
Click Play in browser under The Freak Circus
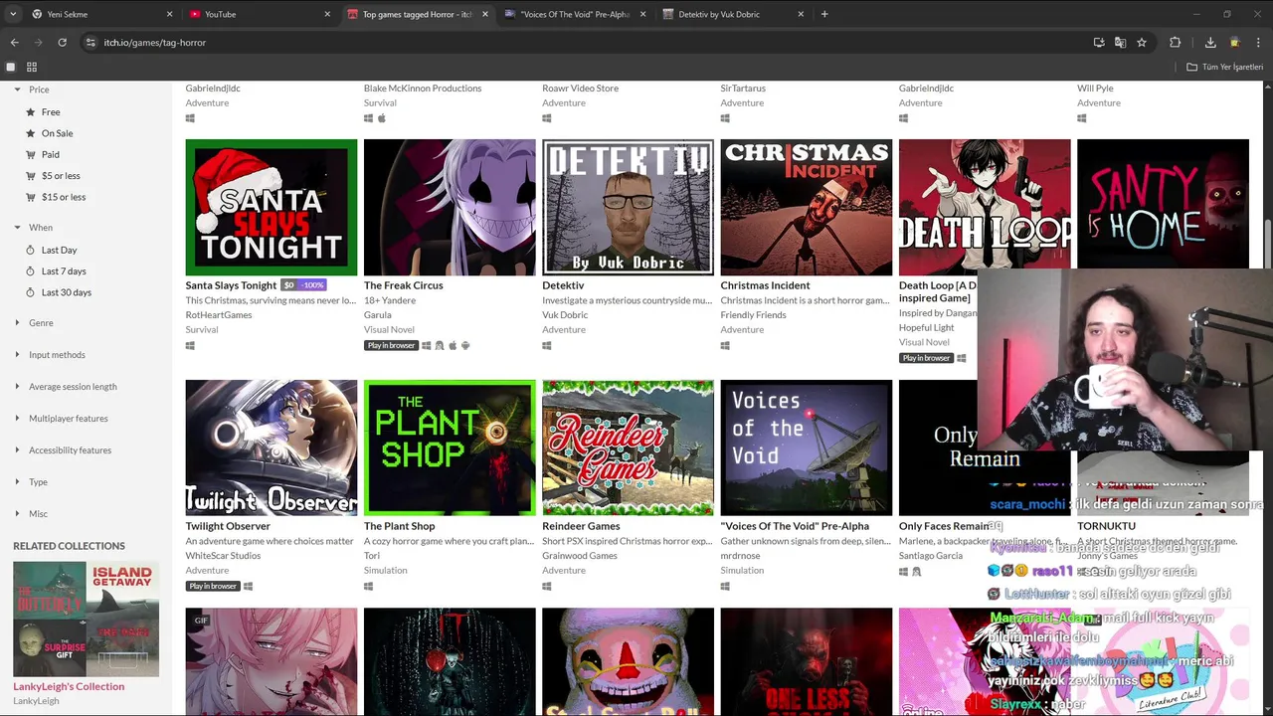click(391, 346)
